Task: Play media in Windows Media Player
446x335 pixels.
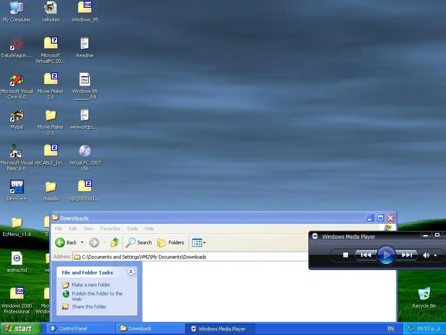Action: [x=386, y=255]
